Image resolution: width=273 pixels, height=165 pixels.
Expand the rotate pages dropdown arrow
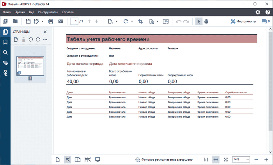point(132,21)
